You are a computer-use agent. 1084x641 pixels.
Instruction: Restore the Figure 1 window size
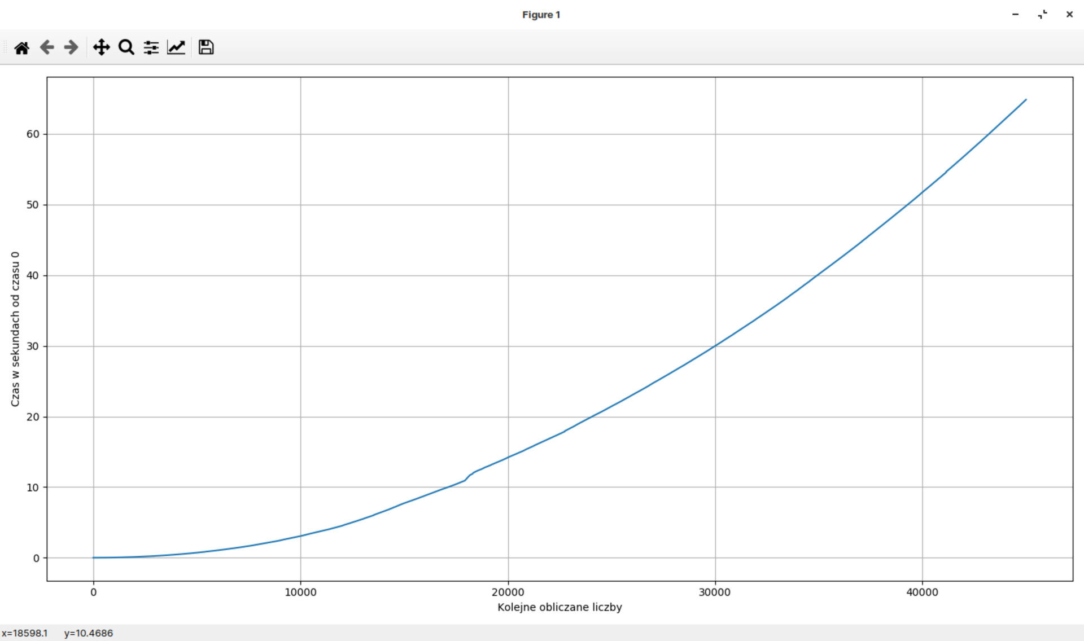tap(1042, 15)
